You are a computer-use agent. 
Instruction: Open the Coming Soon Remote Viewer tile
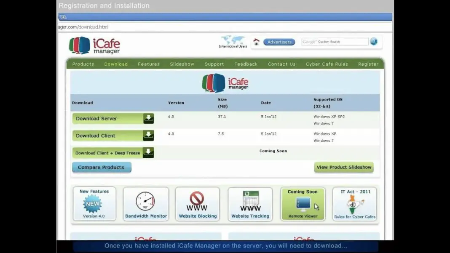tap(303, 204)
